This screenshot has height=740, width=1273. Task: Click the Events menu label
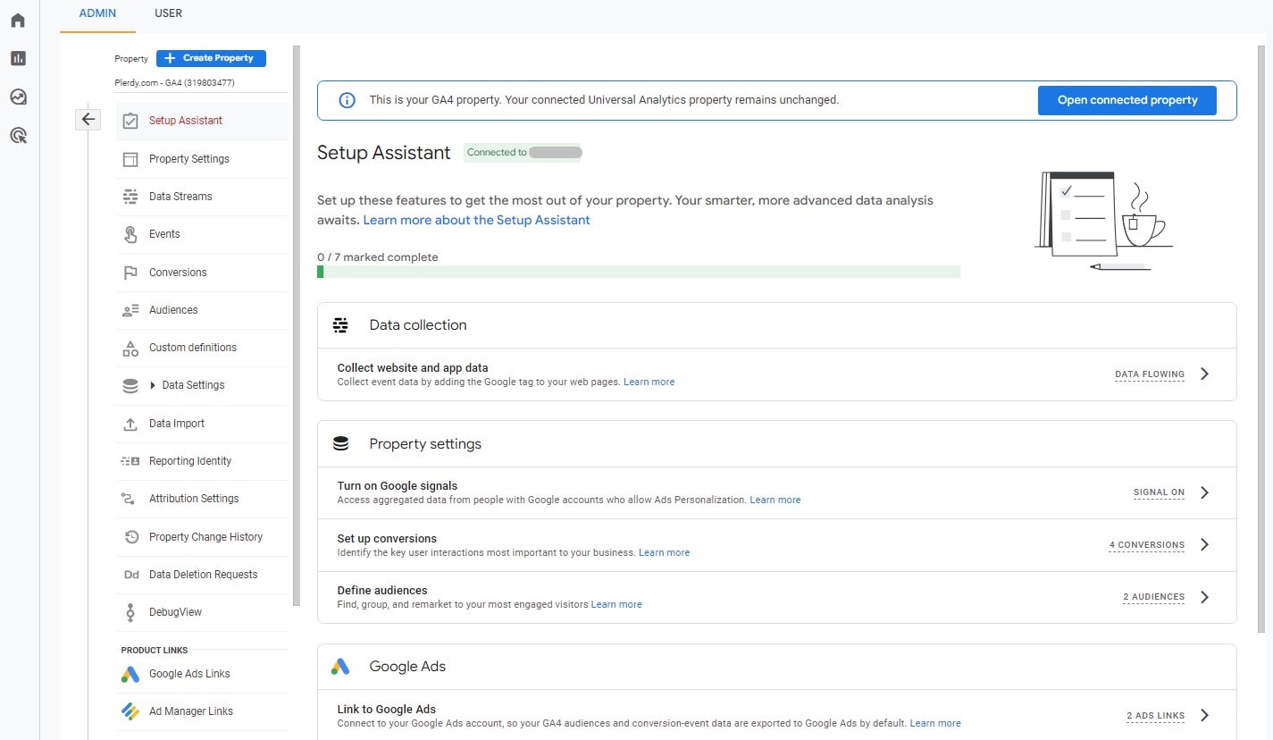(x=164, y=234)
